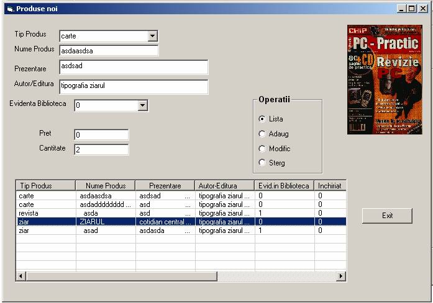Choose the Modific radio button
Screen dimensions: 433x303
coord(262,149)
